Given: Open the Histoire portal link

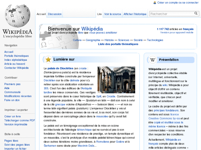Looking at the screenshot, I should [x=109, y=40].
